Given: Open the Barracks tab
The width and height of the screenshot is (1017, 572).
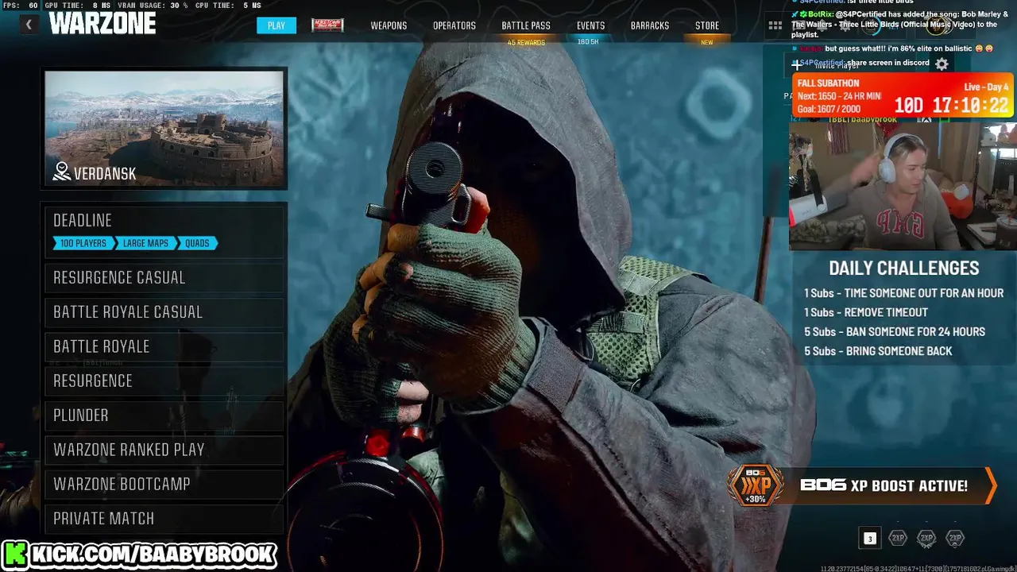Looking at the screenshot, I should point(650,25).
